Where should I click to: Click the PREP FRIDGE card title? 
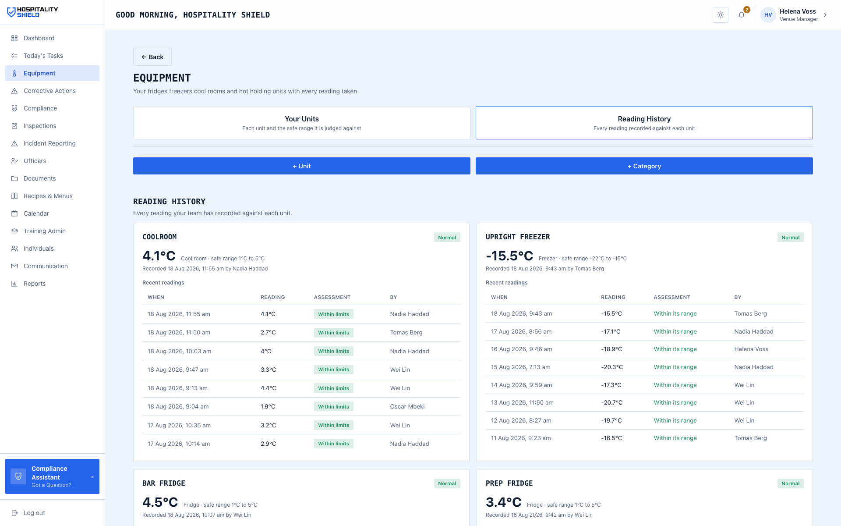[x=509, y=483]
